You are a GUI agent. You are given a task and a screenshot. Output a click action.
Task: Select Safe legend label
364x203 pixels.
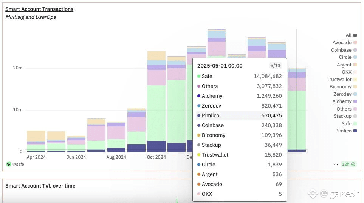(346, 123)
